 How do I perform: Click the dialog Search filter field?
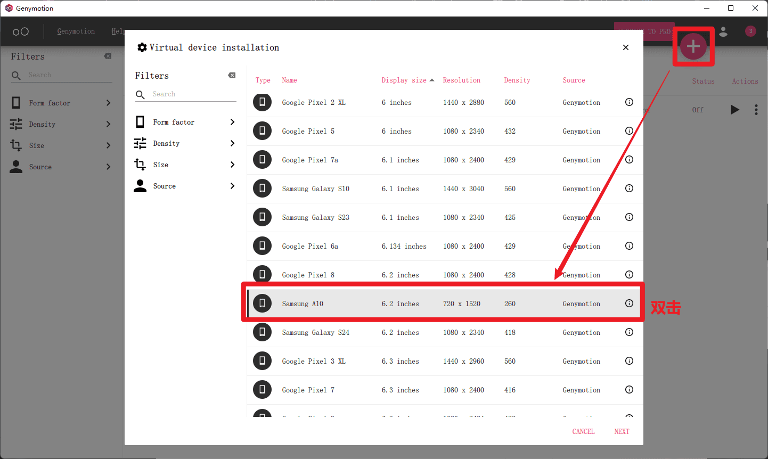[192, 94]
